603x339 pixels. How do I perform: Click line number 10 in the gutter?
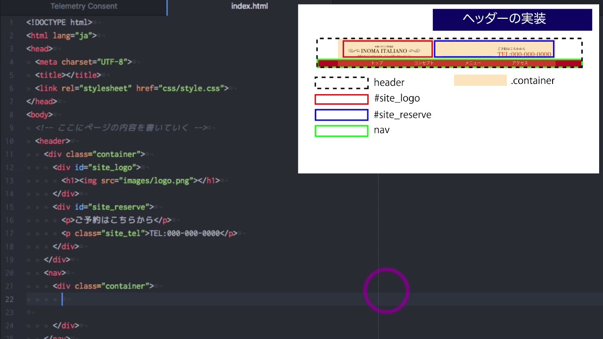click(9, 141)
